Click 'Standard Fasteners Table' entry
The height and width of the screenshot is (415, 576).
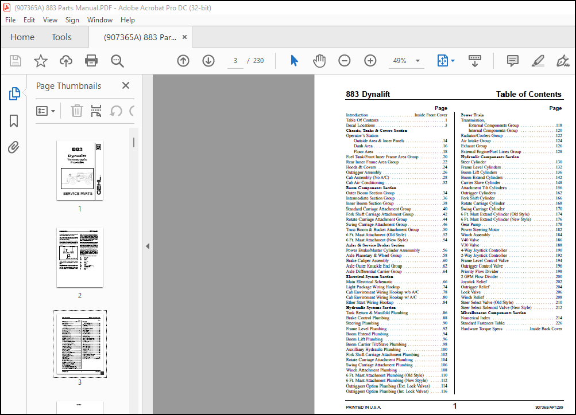point(511,323)
